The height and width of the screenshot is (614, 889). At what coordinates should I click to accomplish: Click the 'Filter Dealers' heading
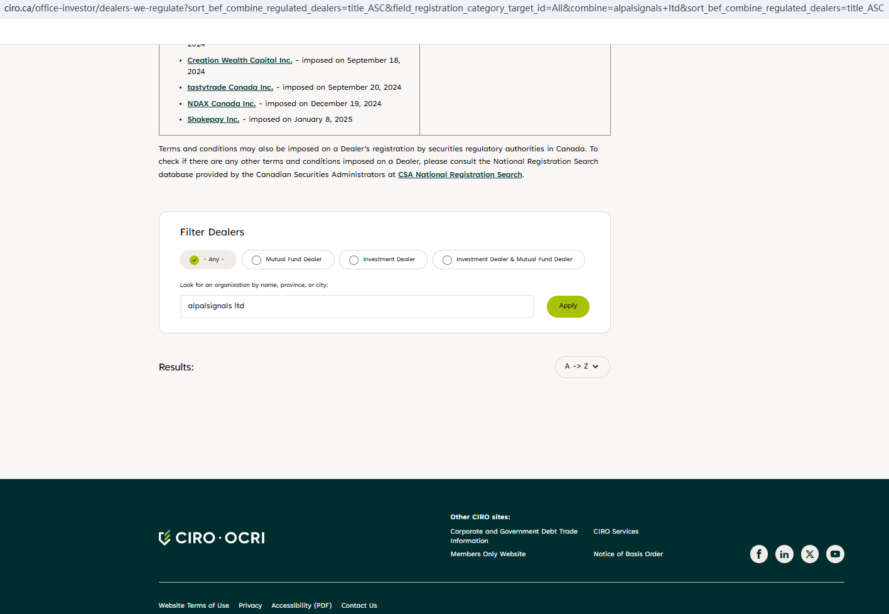[x=212, y=232]
